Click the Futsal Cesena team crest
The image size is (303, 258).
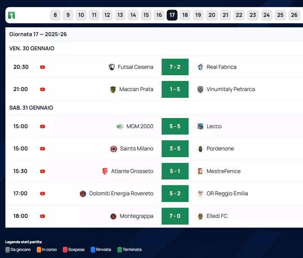112,67
